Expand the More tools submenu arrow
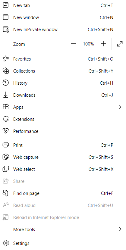126x250 pixels. [120, 230]
